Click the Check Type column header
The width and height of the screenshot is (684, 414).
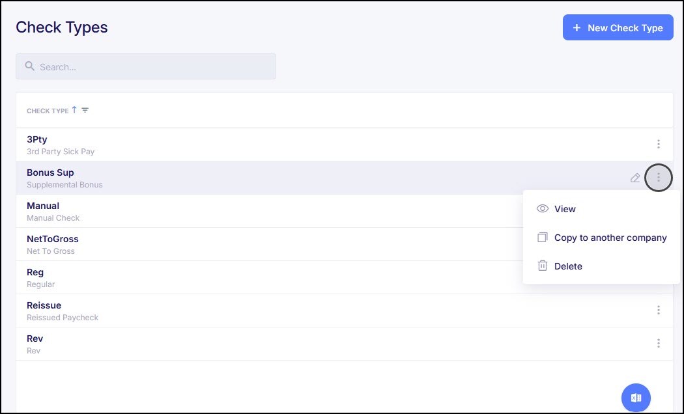tap(48, 111)
